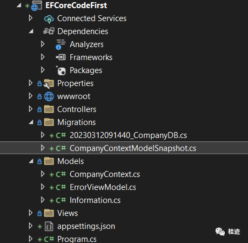Click the C# icon beside Information.cs
This screenshot has width=248, height=243.
[x=61, y=200]
